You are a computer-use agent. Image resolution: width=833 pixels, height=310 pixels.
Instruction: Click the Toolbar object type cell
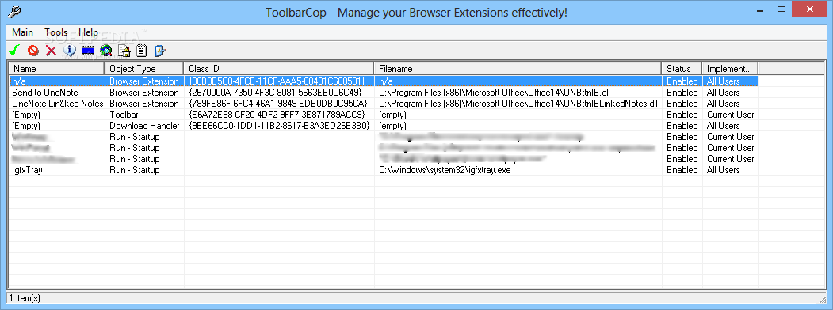click(x=124, y=115)
